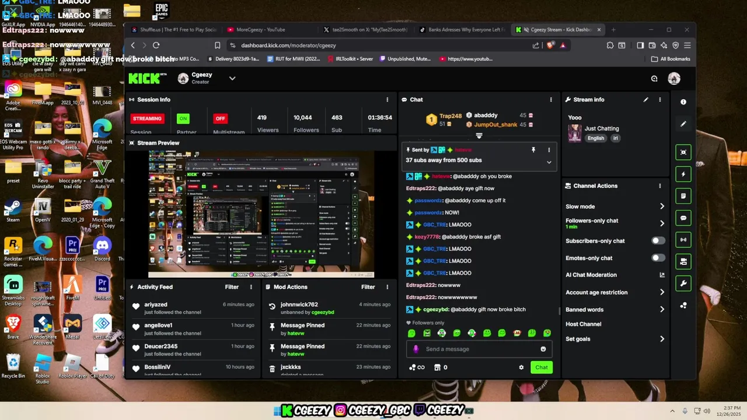Image resolution: width=747 pixels, height=420 pixels.
Task: Expand the pinned message chevron
Action: coord(549,162)
